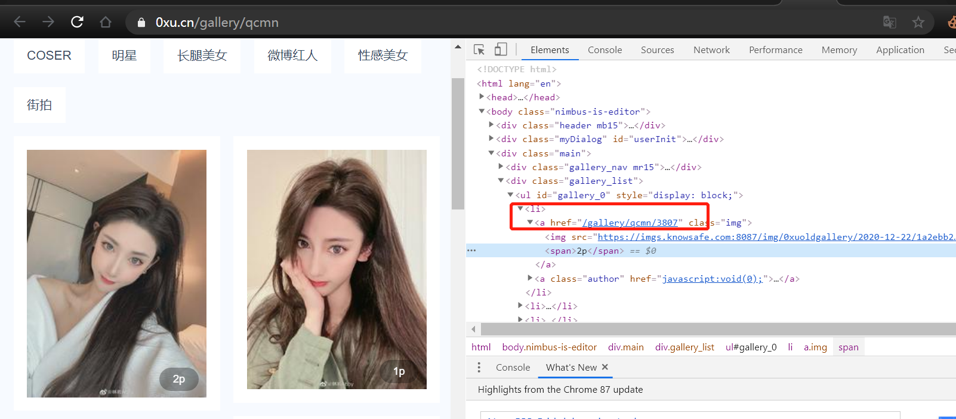Open the 性感美女 gallery category
The width and height of the screenshot is (956, 419).
(x=383, y=56)
